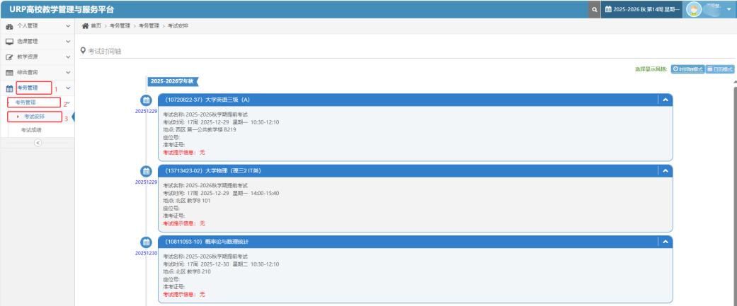Image resolution: width=737 pixels, height=306 pixels.
Task: Collapse the sidebar with the arrow toggle
Action: (x=37, y=143)
